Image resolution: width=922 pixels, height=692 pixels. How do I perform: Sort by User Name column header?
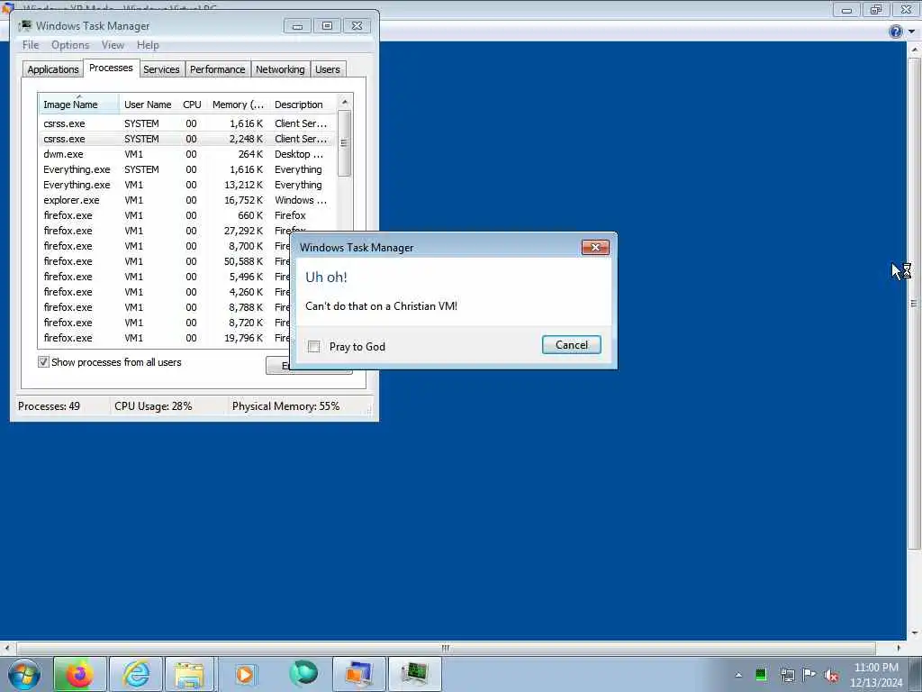[149, 105]
